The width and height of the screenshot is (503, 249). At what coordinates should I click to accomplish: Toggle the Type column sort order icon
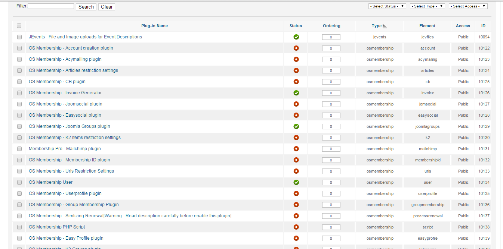coord(385,26)
